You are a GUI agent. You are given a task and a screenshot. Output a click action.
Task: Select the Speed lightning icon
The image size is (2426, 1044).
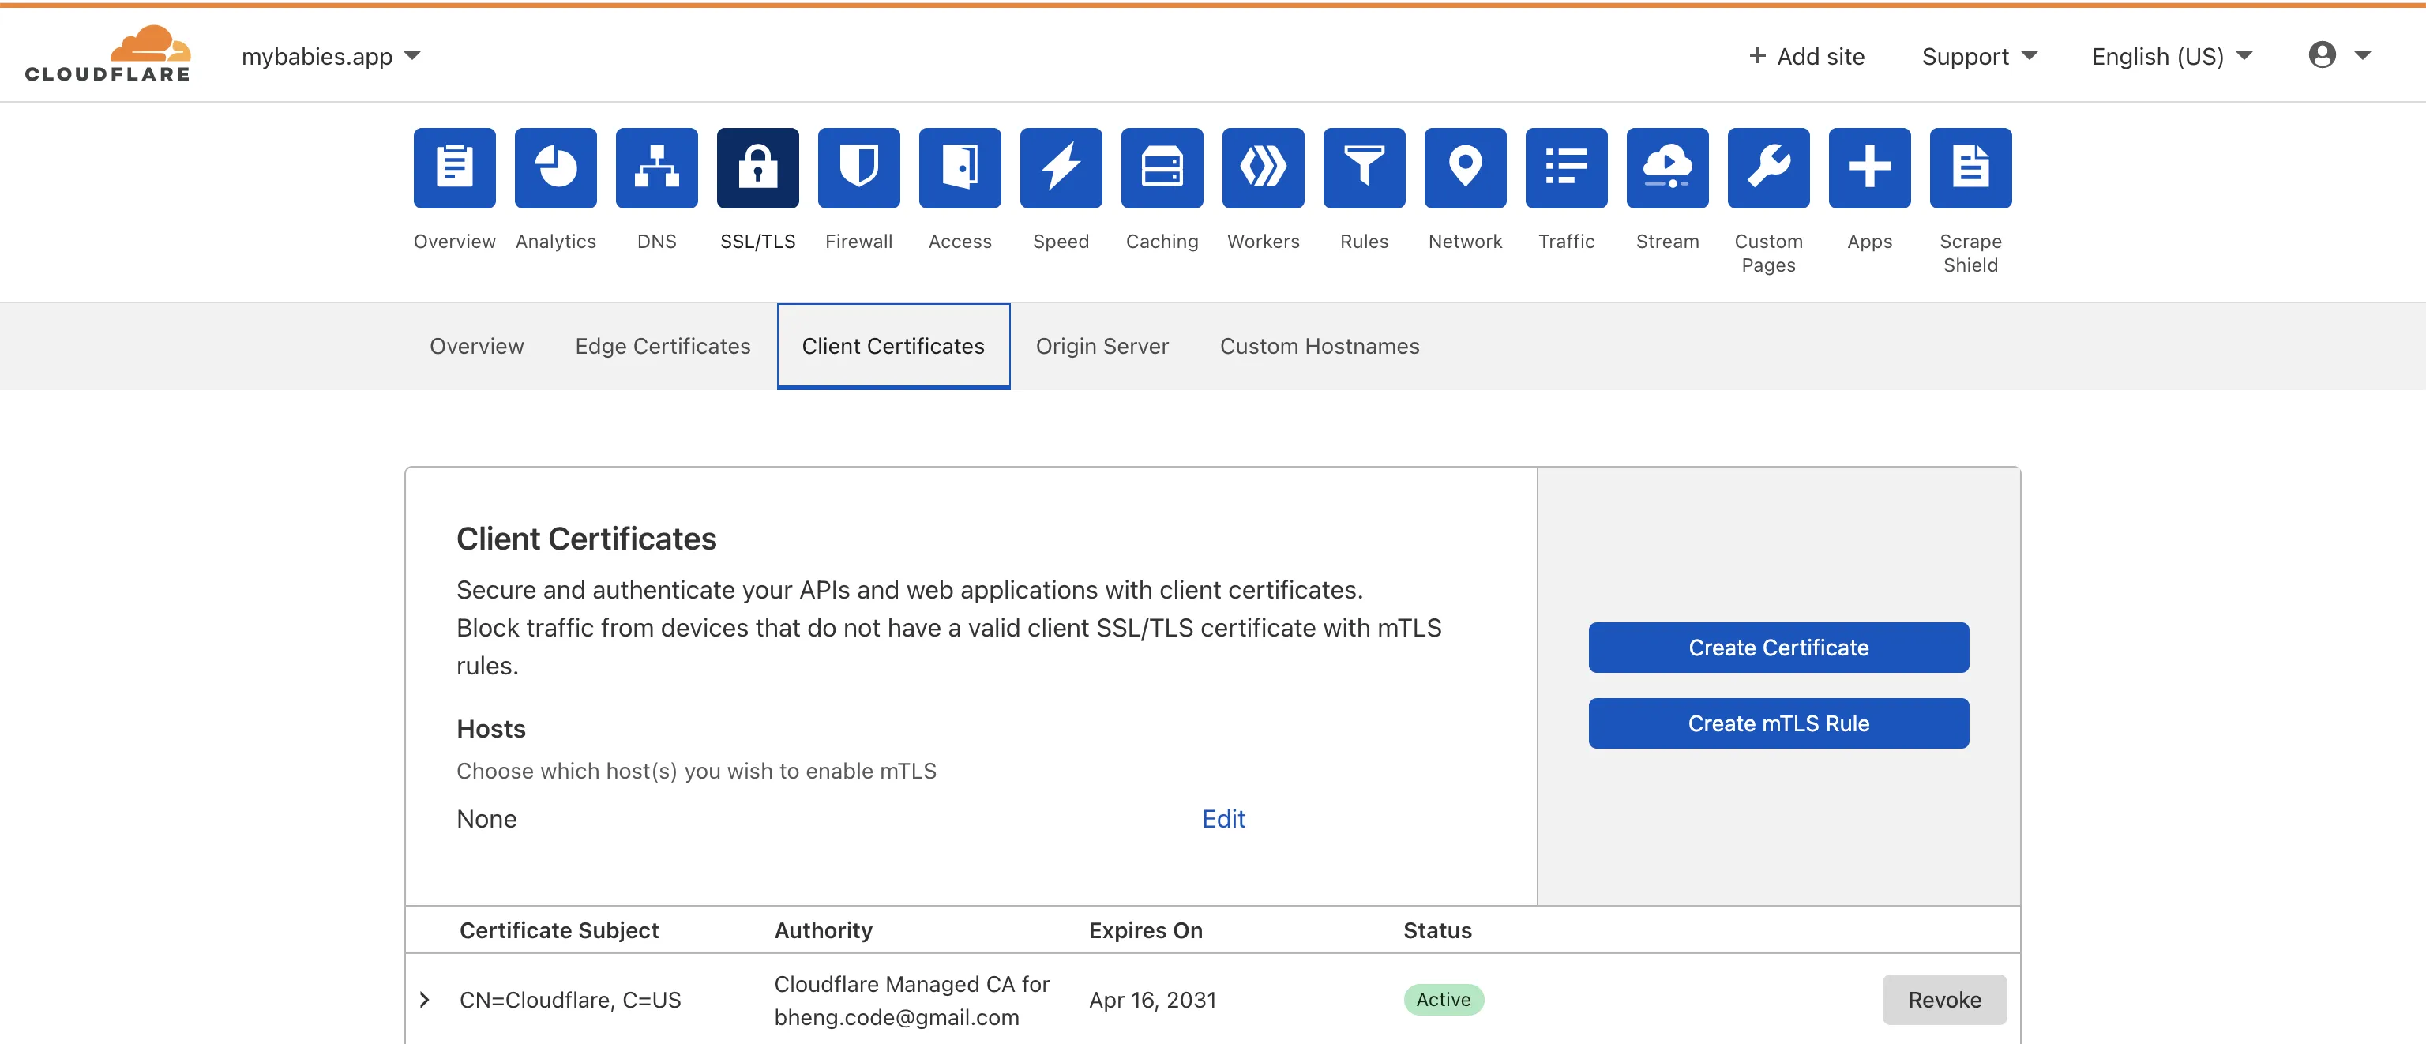point(1061,167)
